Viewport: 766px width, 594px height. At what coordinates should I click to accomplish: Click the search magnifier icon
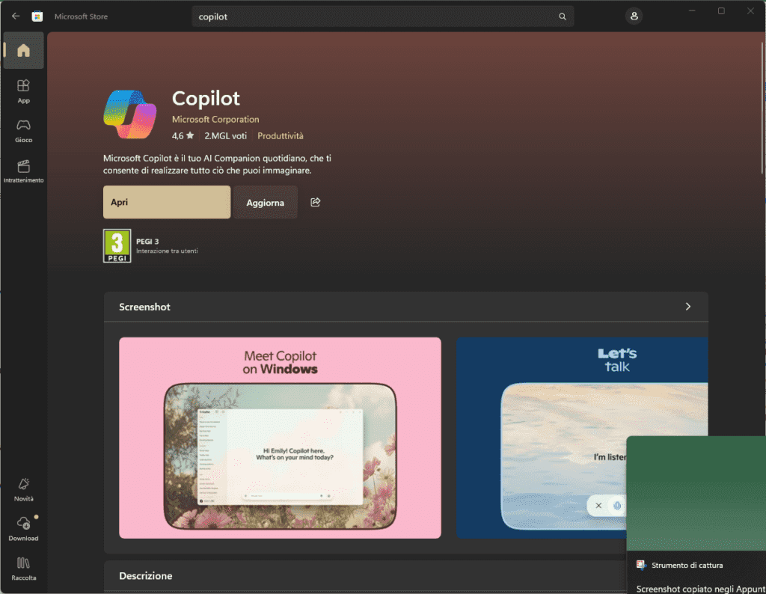[563, 16]
